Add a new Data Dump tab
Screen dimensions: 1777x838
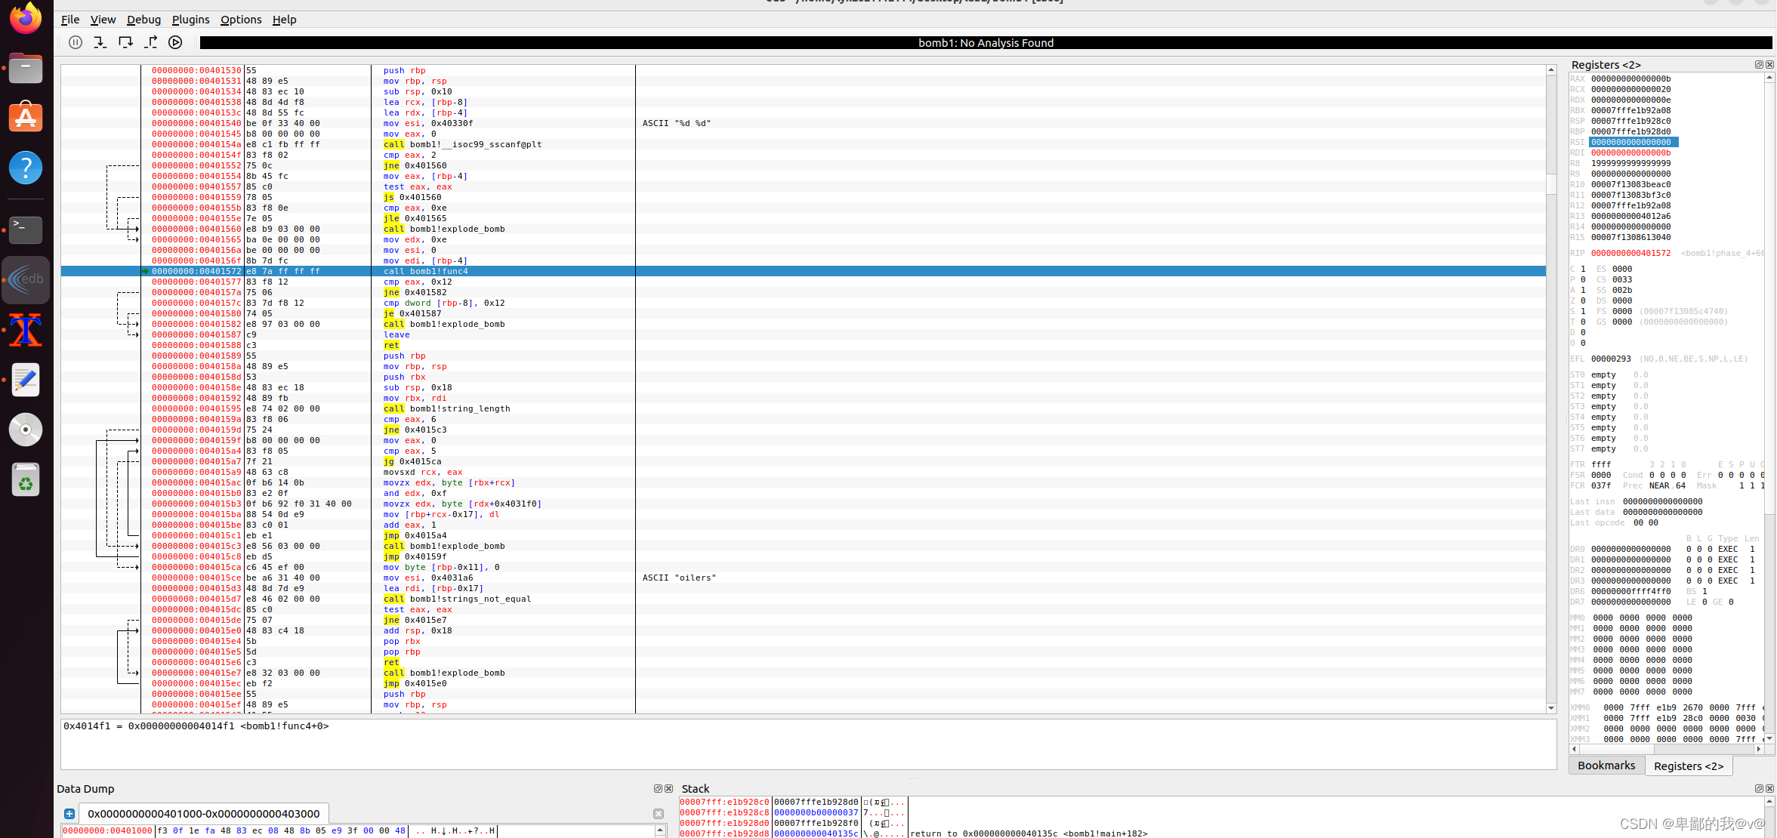point(69,814)
